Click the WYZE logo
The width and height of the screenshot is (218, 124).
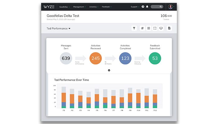(x=49, y=7)
